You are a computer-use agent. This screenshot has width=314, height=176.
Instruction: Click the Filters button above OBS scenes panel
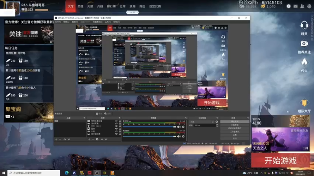[108, 113]
